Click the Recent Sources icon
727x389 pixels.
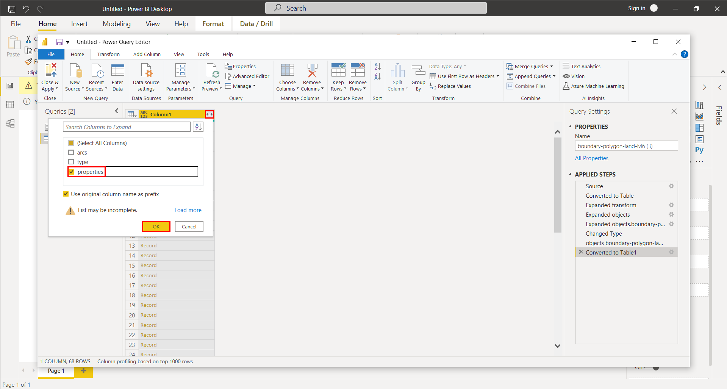97,70
